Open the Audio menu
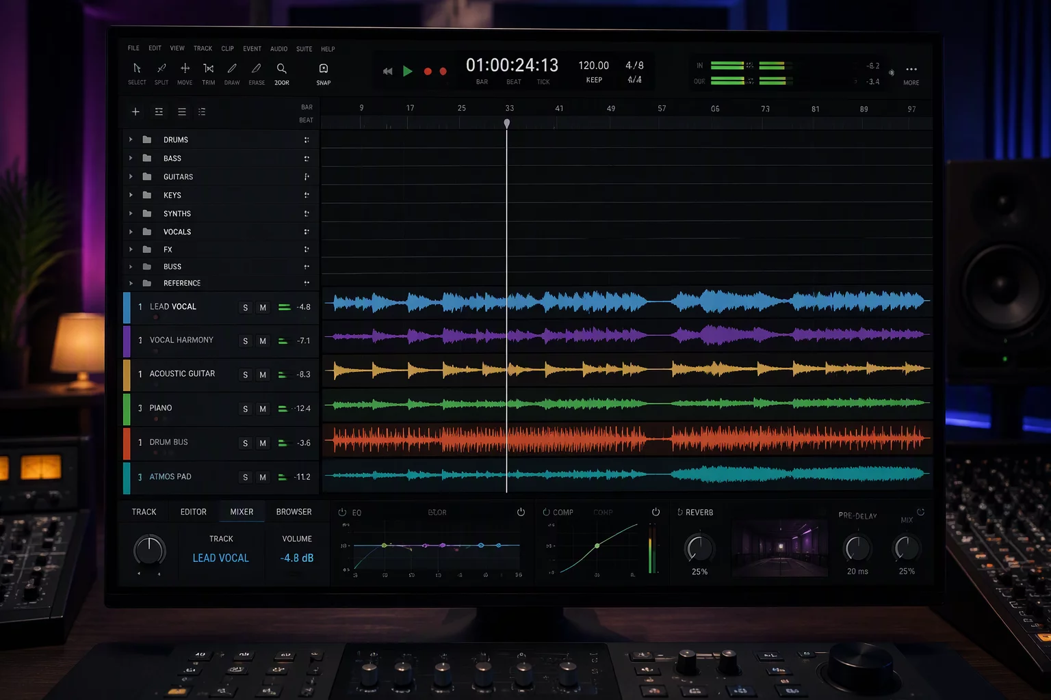Image resolution: width=1051 pixels, height=700 pixels. pos(278,49)
